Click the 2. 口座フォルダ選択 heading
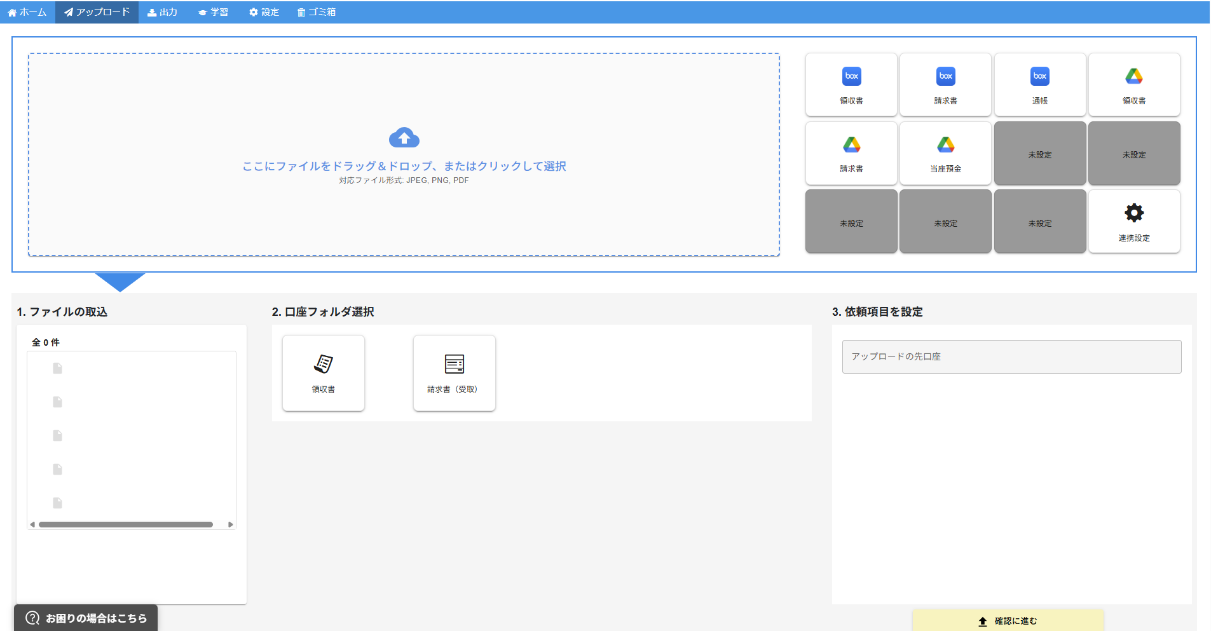1211x631 pixels. coord(323,311)
